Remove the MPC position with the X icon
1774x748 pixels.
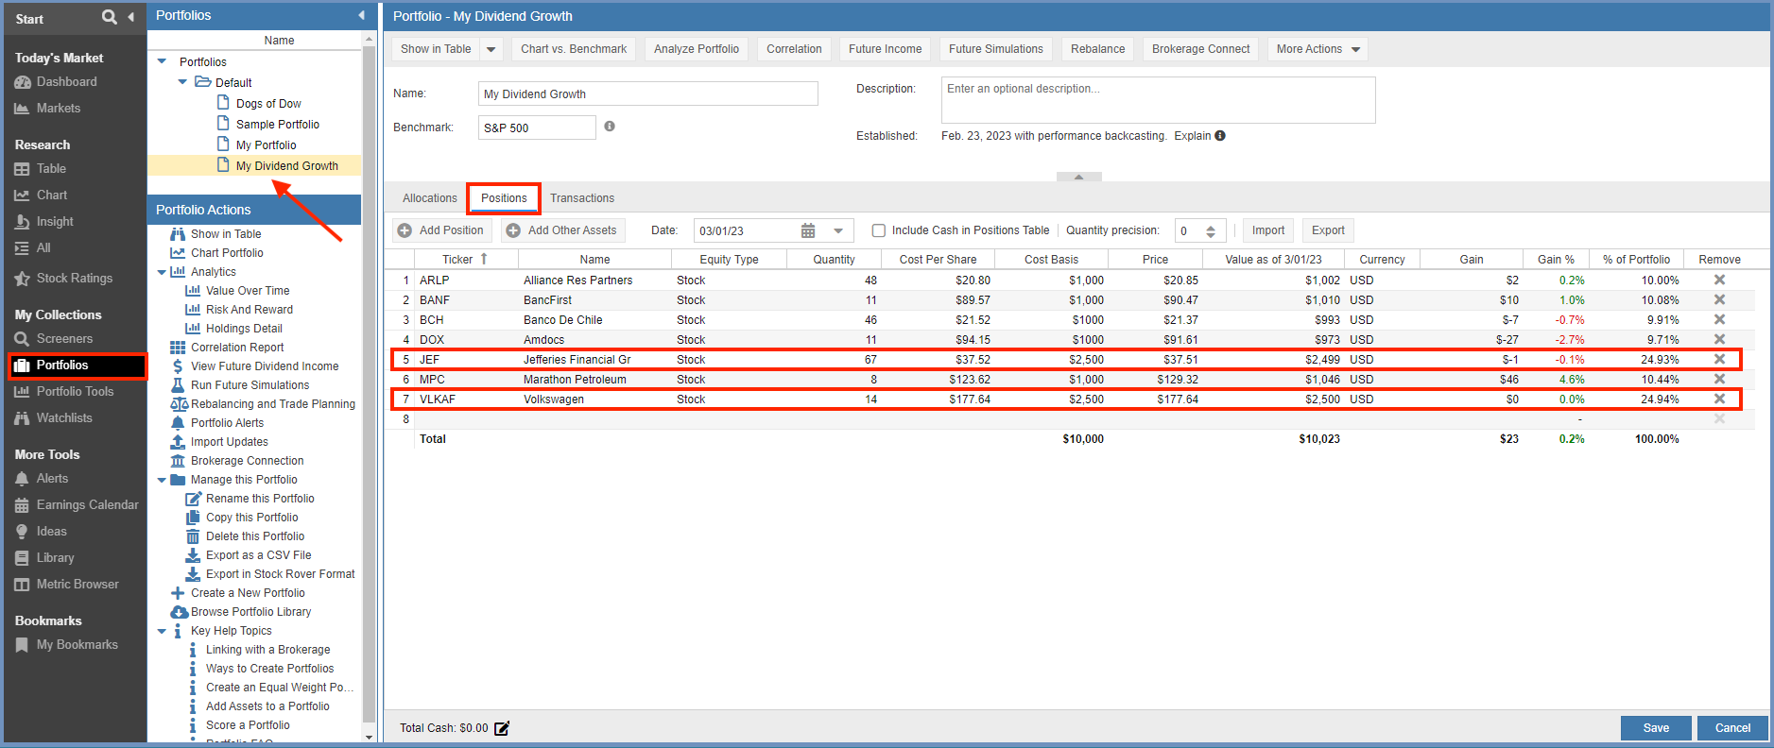pos(1719,379)
